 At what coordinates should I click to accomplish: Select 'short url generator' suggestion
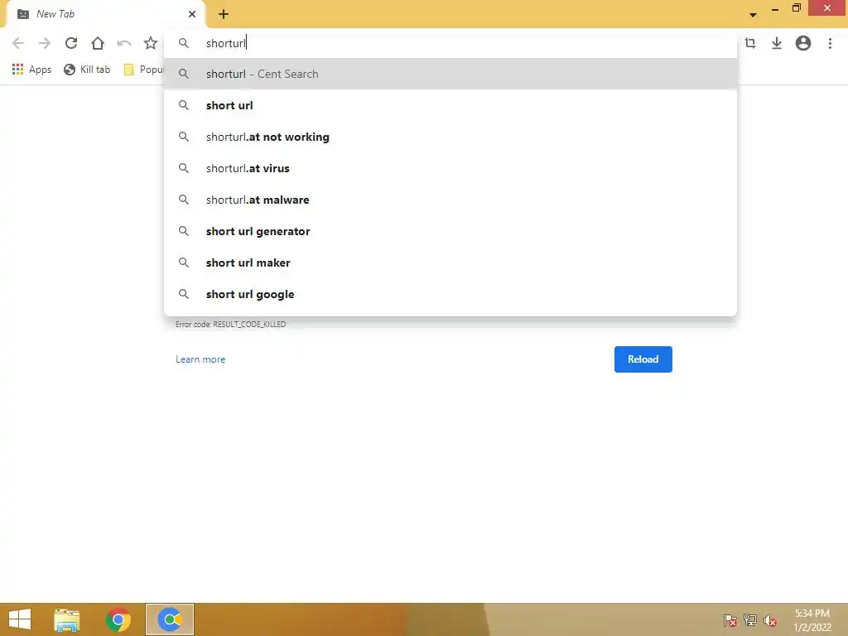point(450,231)
